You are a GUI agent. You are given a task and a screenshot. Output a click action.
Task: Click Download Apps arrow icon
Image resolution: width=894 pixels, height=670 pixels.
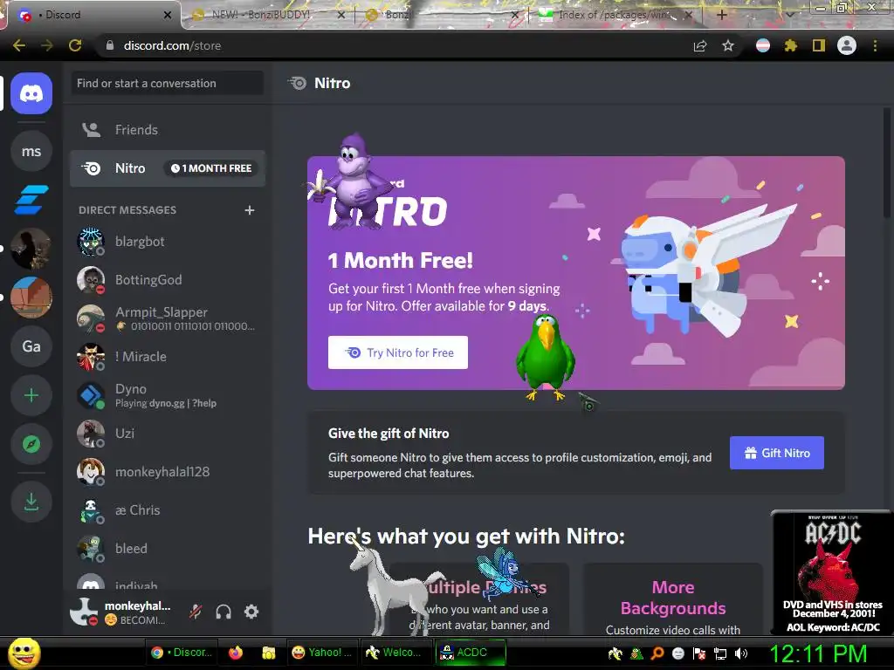click(x=31, y=502)
